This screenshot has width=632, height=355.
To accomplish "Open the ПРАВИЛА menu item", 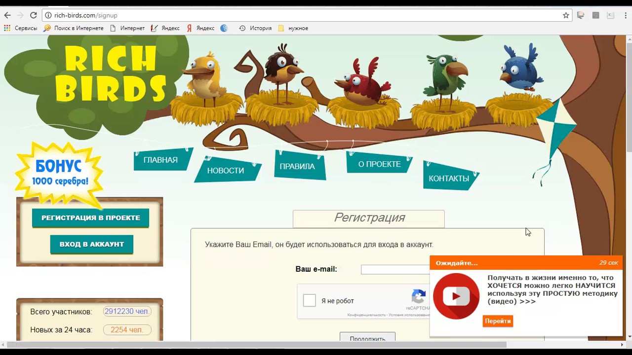I will click(x=297, y=166).
